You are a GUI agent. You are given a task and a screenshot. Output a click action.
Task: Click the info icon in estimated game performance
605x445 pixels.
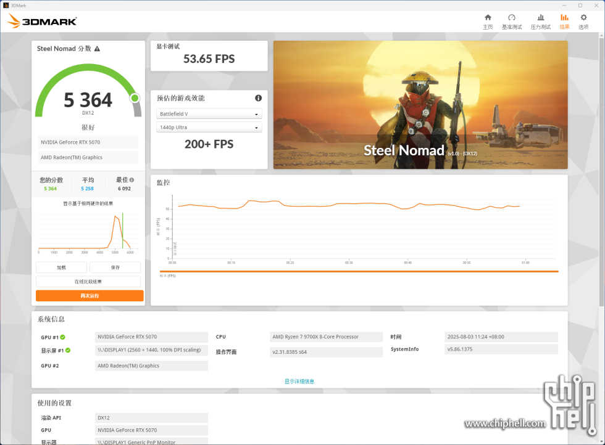pos(258,98)
